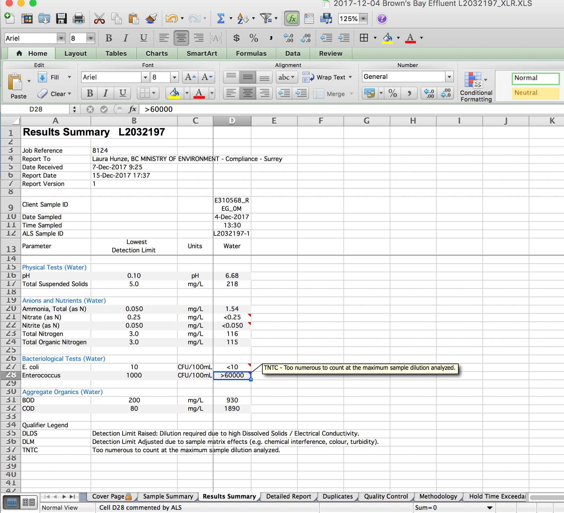The width and height of the screenshot is (564, 513).
Task: Toggle Italic in the Font ribbon group
Action: tap(105, 93)
